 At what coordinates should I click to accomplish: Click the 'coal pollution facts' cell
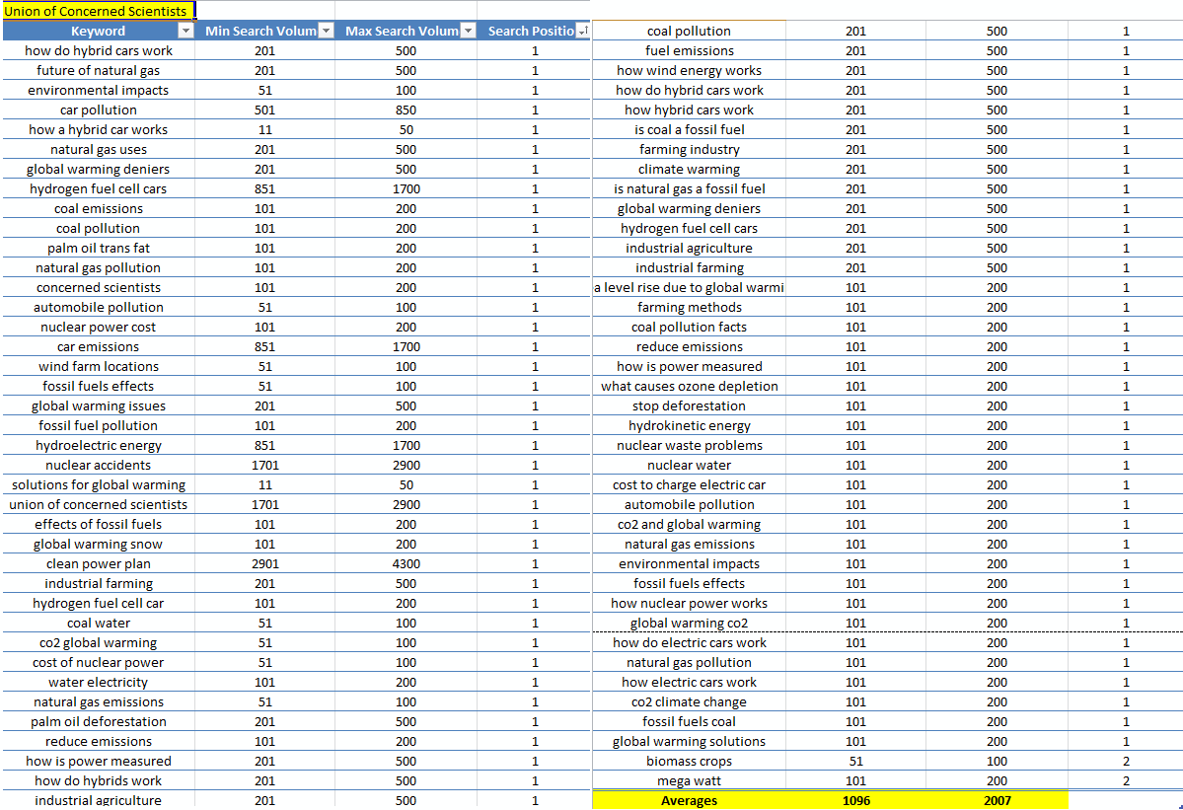coord(689,327)
